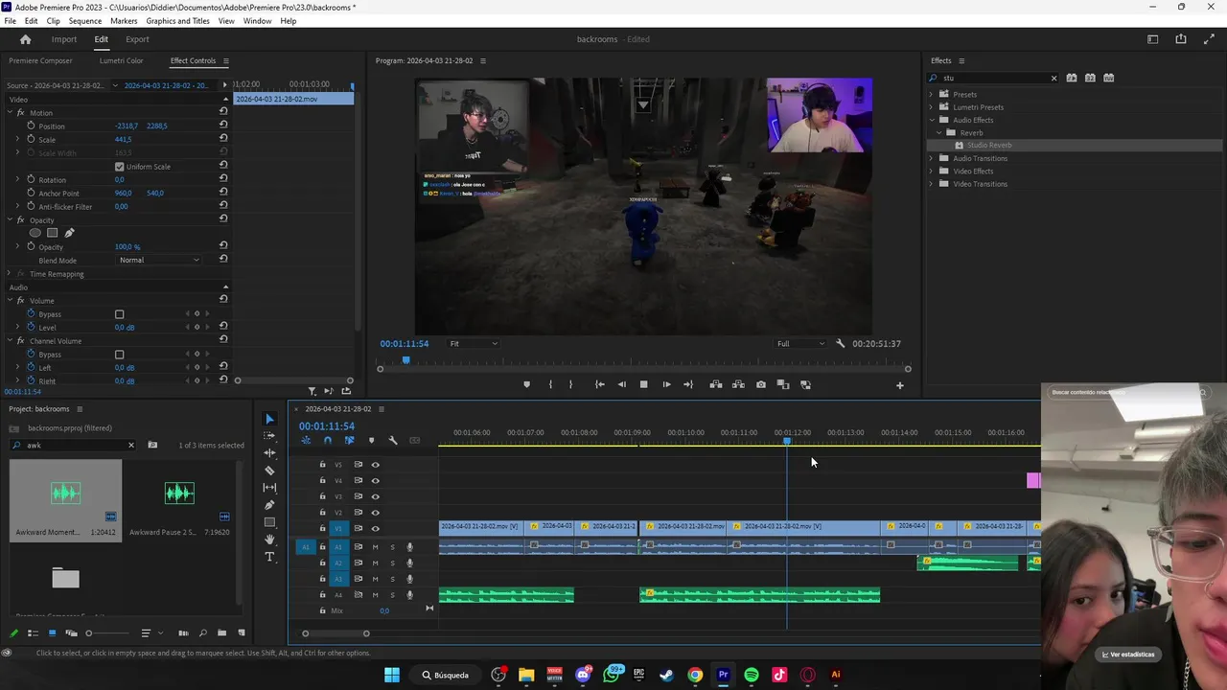Open the Button Editor plus icon

pyautogui.click(x=899, y=385)
